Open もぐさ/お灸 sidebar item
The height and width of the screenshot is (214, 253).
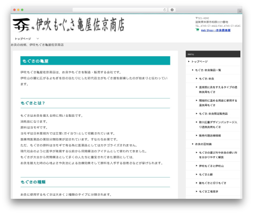coord(206,78)
